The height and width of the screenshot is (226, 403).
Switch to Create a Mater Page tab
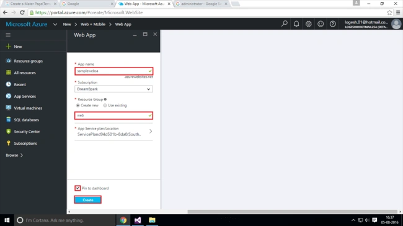(x=30, y=4)
